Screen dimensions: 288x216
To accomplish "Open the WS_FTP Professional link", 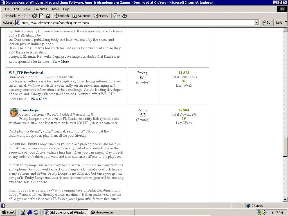I will [26, 73].
